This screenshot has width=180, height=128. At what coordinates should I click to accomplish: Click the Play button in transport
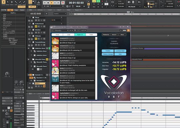pos(52,3)
